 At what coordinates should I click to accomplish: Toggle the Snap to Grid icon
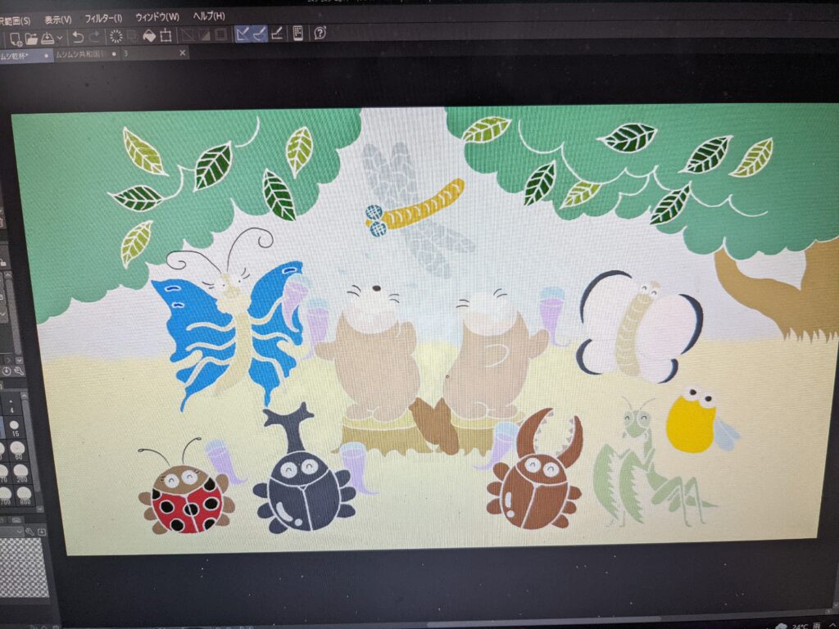click(x=277, y=34)
